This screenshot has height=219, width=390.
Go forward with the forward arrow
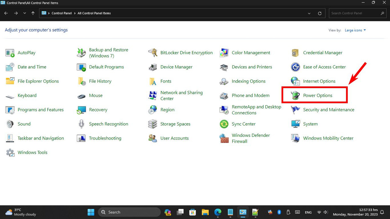click(x=16, y=13)
